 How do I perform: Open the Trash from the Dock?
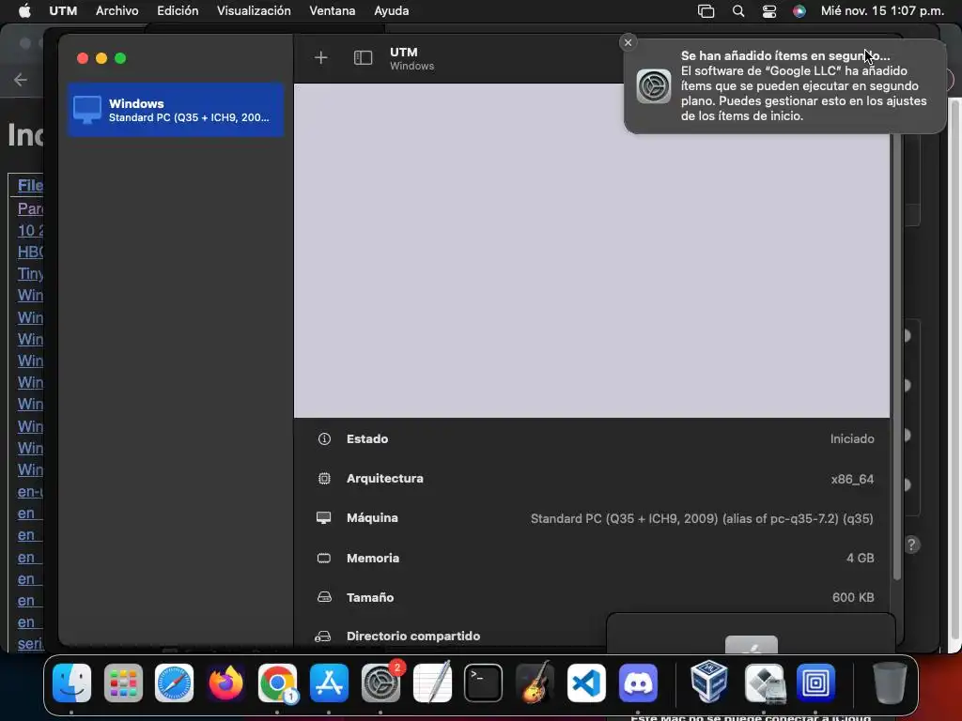(890, 683)
